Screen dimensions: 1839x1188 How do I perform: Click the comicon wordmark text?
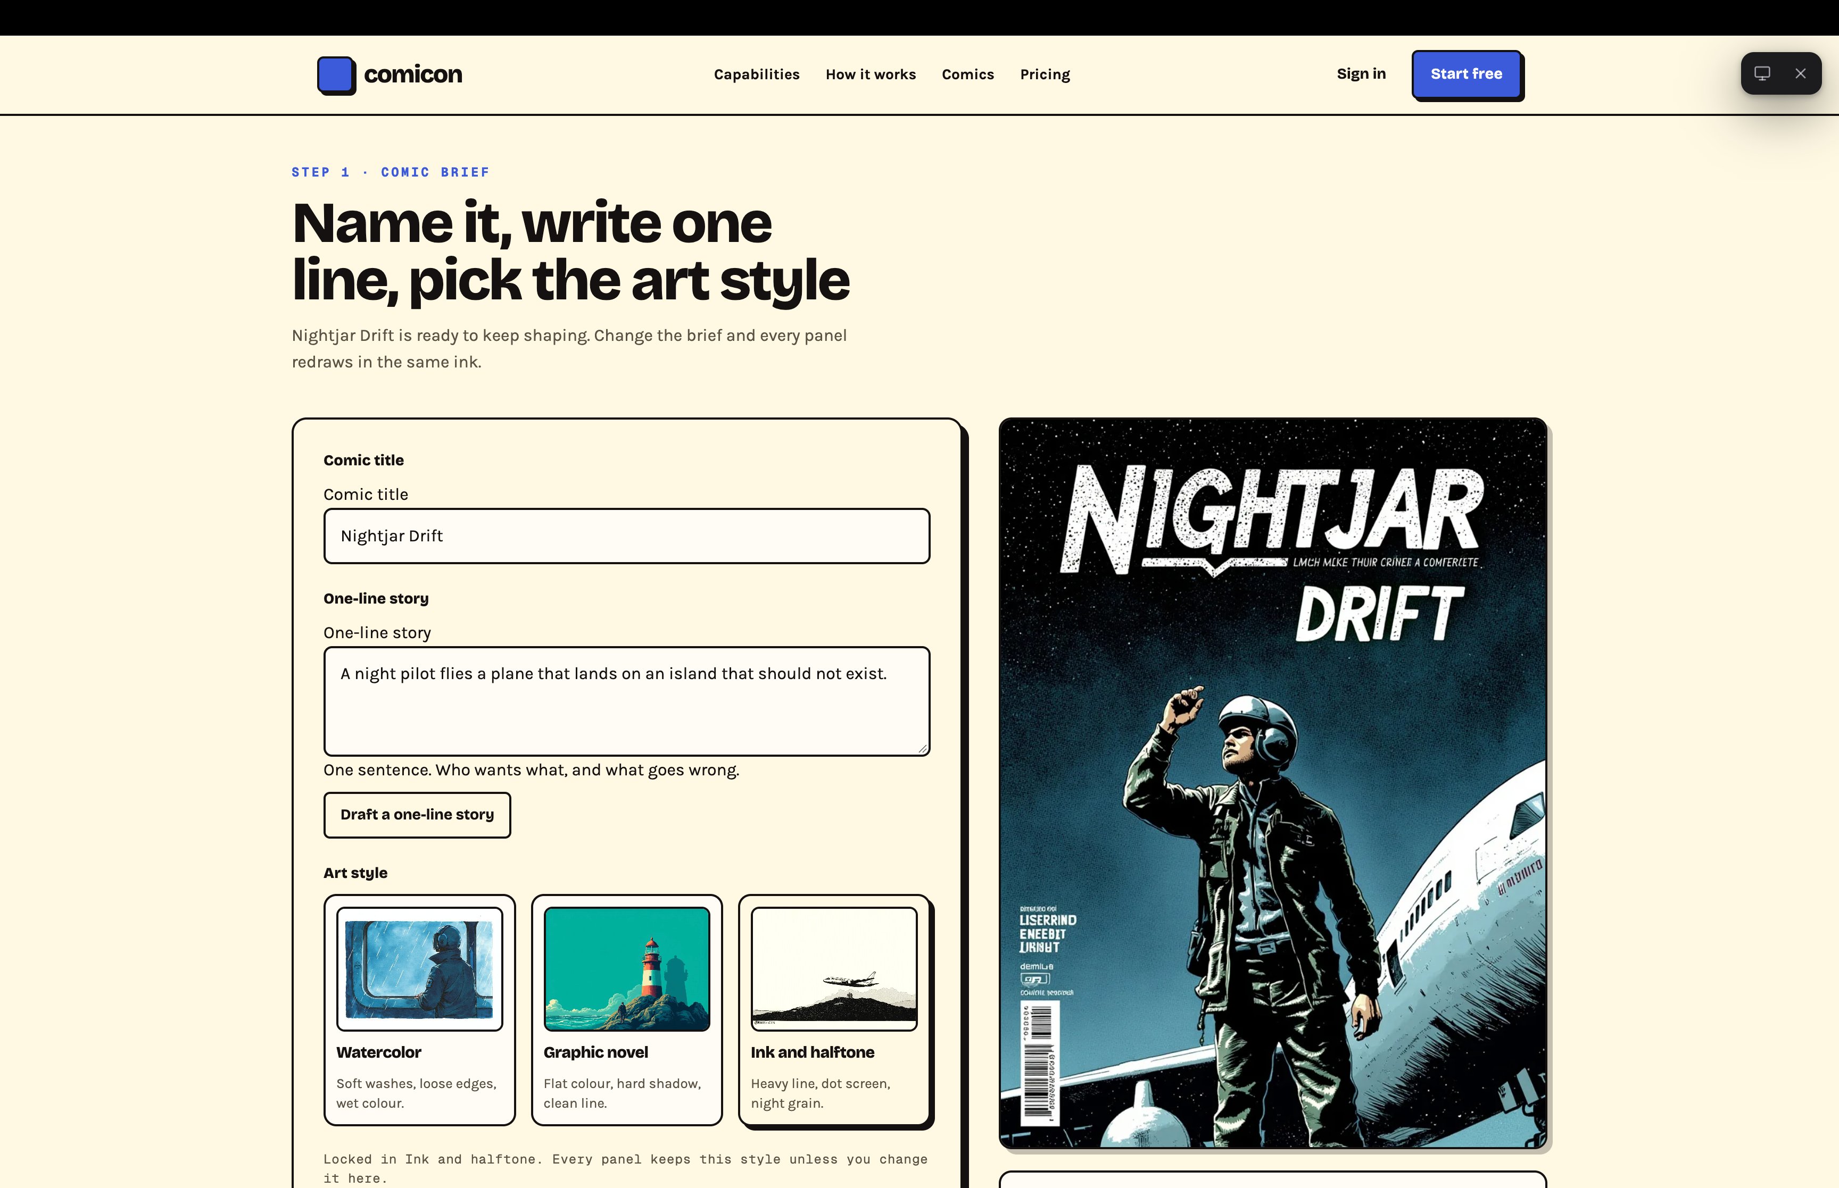pos(413,74)
